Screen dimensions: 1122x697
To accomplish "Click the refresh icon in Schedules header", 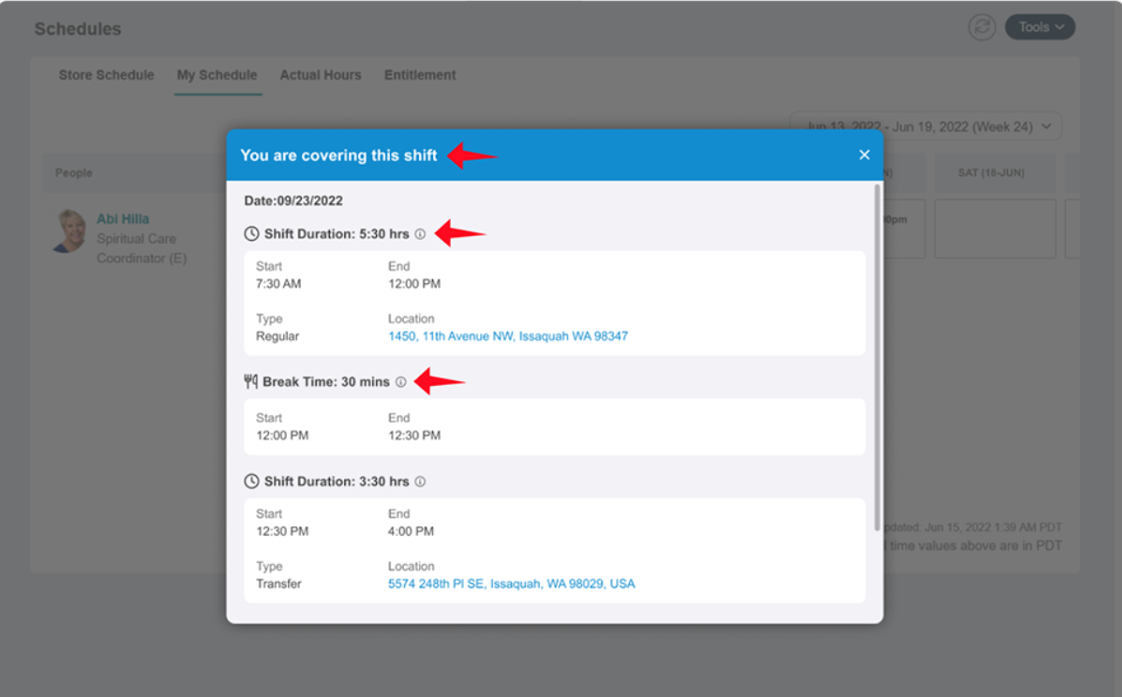I will tap(981, 27).
